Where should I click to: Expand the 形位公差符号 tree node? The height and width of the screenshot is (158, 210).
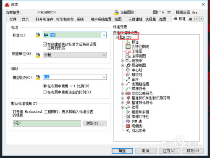point(123,93)
